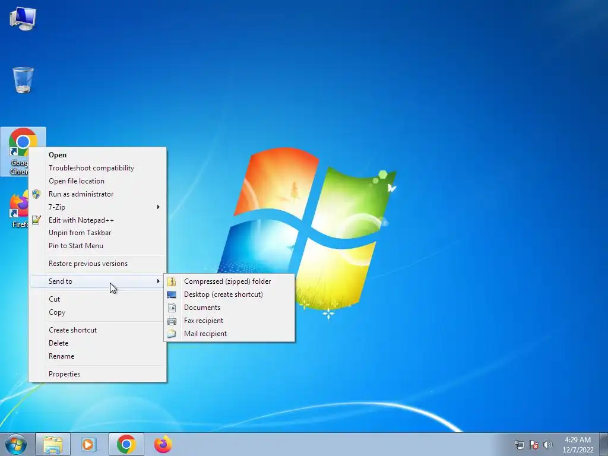608x456 pixels.
Task: Choose Copy from the context menu
Action: tap(98, 312)
